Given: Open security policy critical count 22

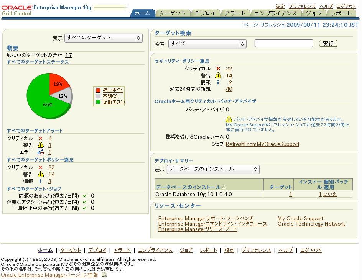Looking at the screenshot, I should (x=229, y=69).
